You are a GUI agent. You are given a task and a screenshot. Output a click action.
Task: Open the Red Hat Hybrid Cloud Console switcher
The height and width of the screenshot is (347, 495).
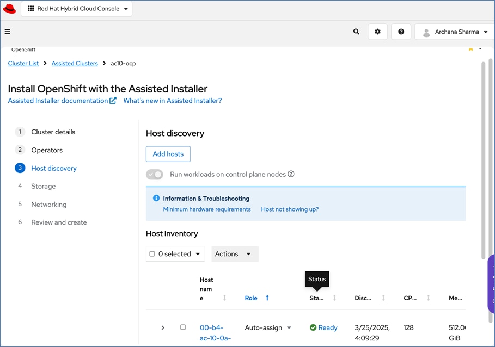[77, 9]
